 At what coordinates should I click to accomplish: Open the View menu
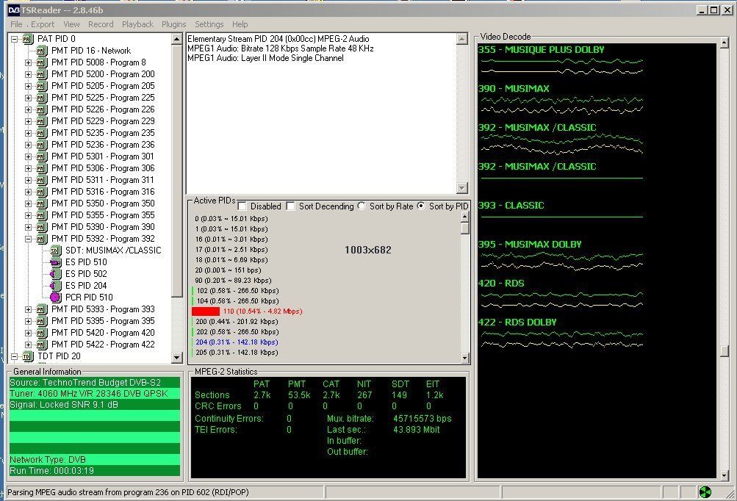[x=71, y=24]
